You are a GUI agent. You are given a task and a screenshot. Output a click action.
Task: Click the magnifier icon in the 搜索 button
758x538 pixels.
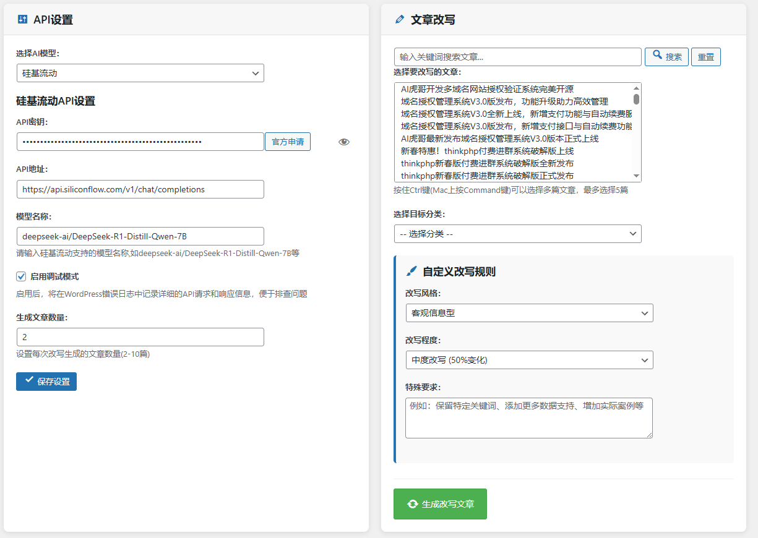click(657, 56)
